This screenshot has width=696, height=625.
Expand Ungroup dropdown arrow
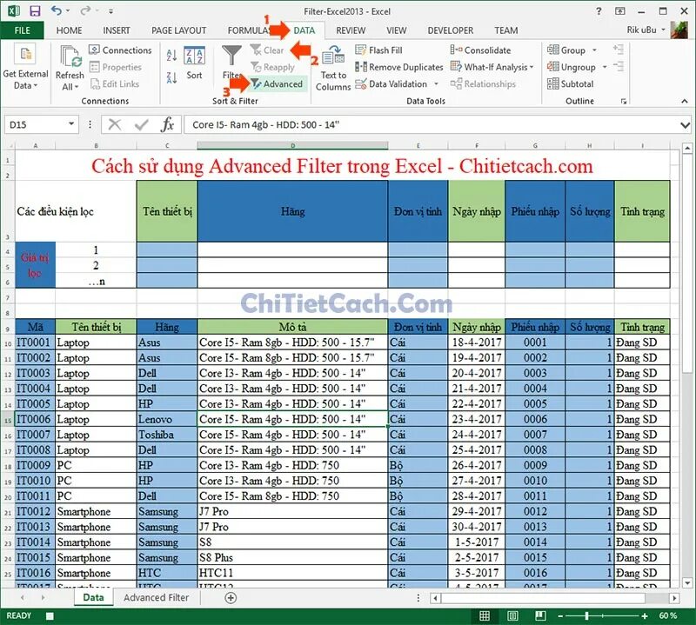pyautogui.click(x=604, y=67)
